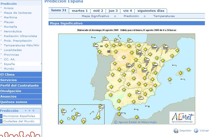
Task: Click the mist symbol in Galicia
Action: pos(101,46)
